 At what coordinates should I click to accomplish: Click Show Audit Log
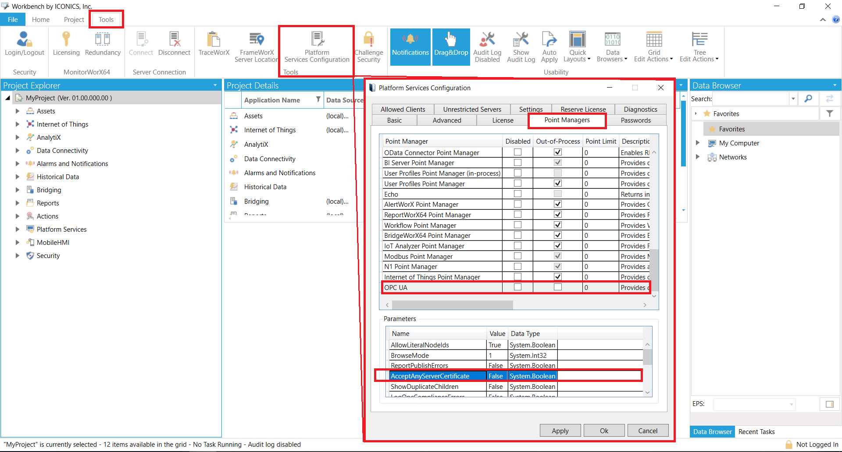point(521,47)
